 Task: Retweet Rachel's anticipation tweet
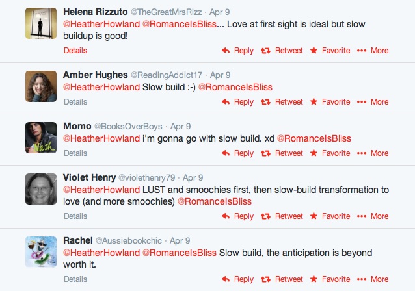click(282, 279)
